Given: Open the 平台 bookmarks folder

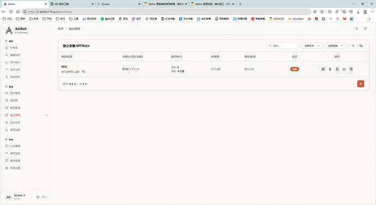Looking at the screenshot, I should pyautogui.click(x=47, y=19).
